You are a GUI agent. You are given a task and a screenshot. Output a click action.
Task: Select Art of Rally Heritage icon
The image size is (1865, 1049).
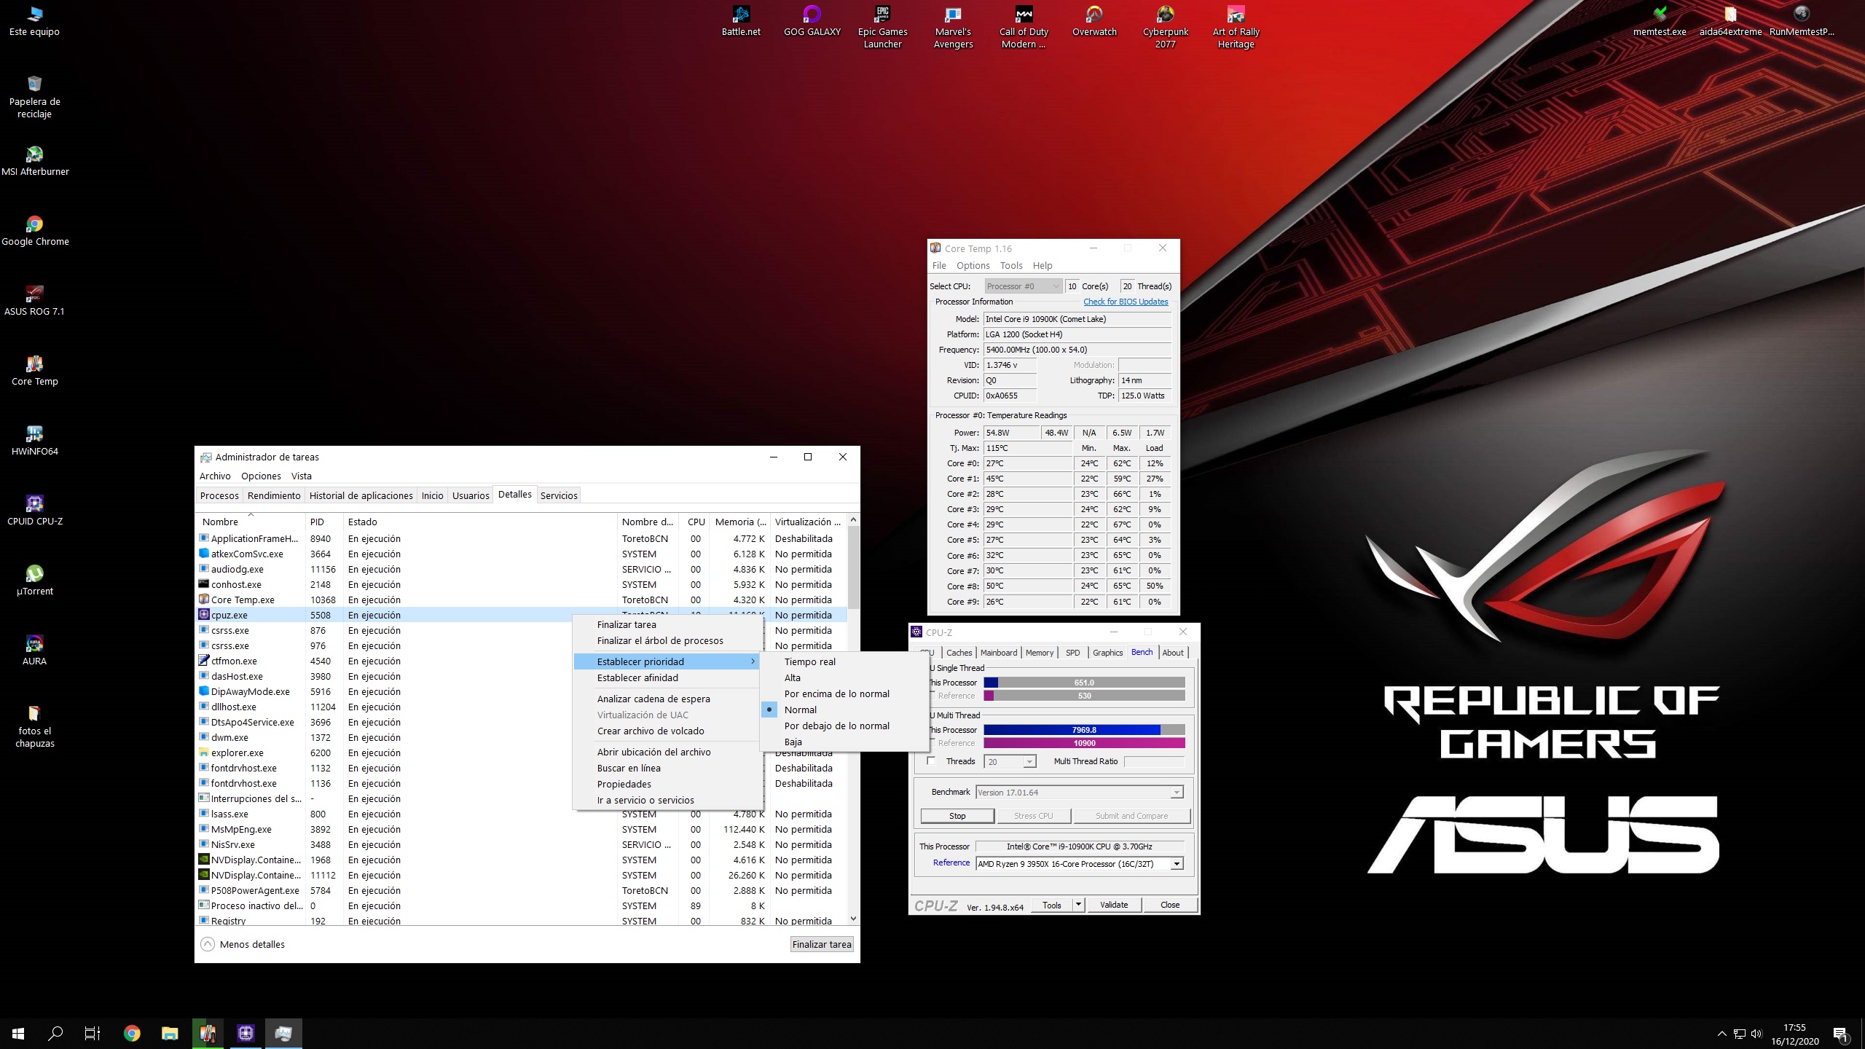click(1236, 27)
